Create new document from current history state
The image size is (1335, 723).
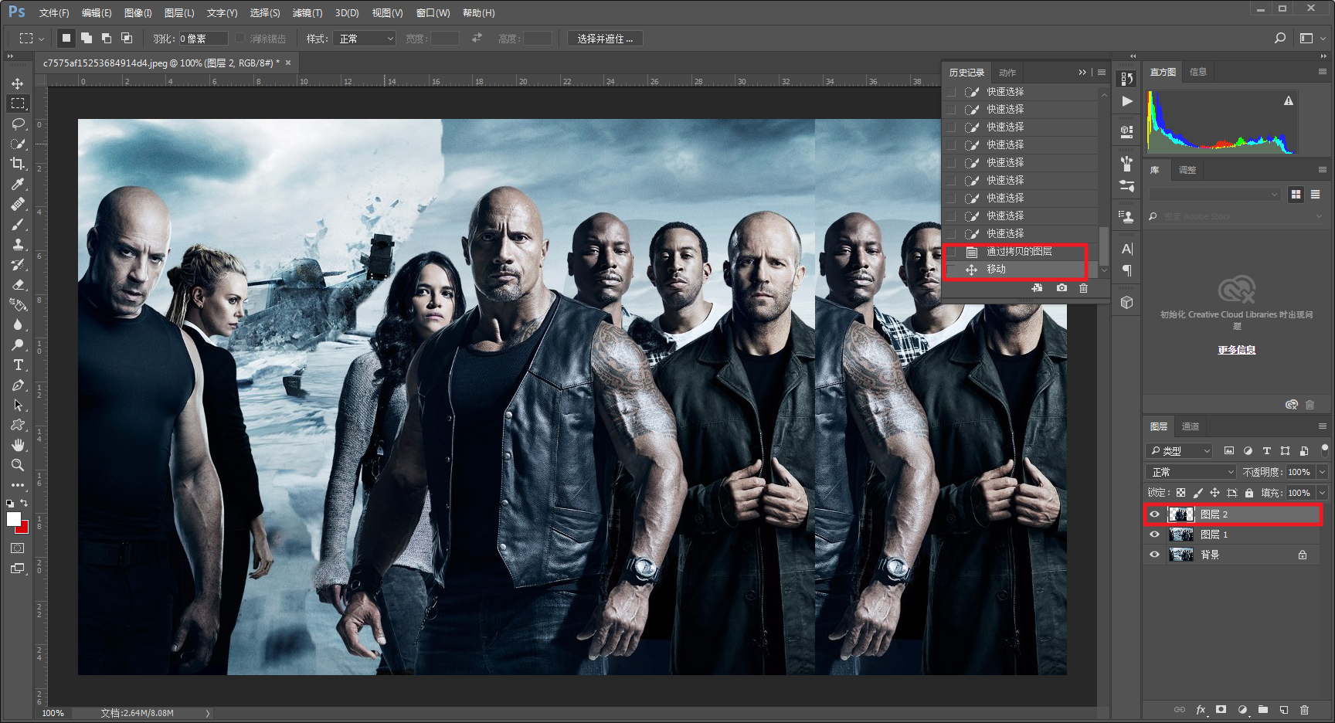1037,288
